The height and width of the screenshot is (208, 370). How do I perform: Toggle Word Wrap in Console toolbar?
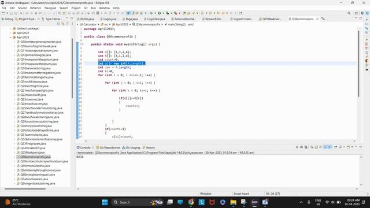pos(320,147)
